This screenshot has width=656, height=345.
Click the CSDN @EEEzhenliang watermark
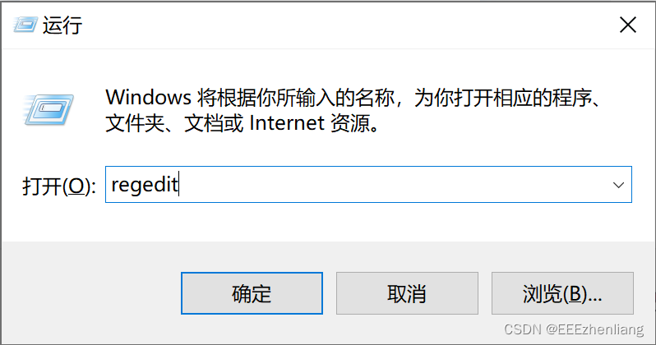pyautogui.click(x=574, y=329)
